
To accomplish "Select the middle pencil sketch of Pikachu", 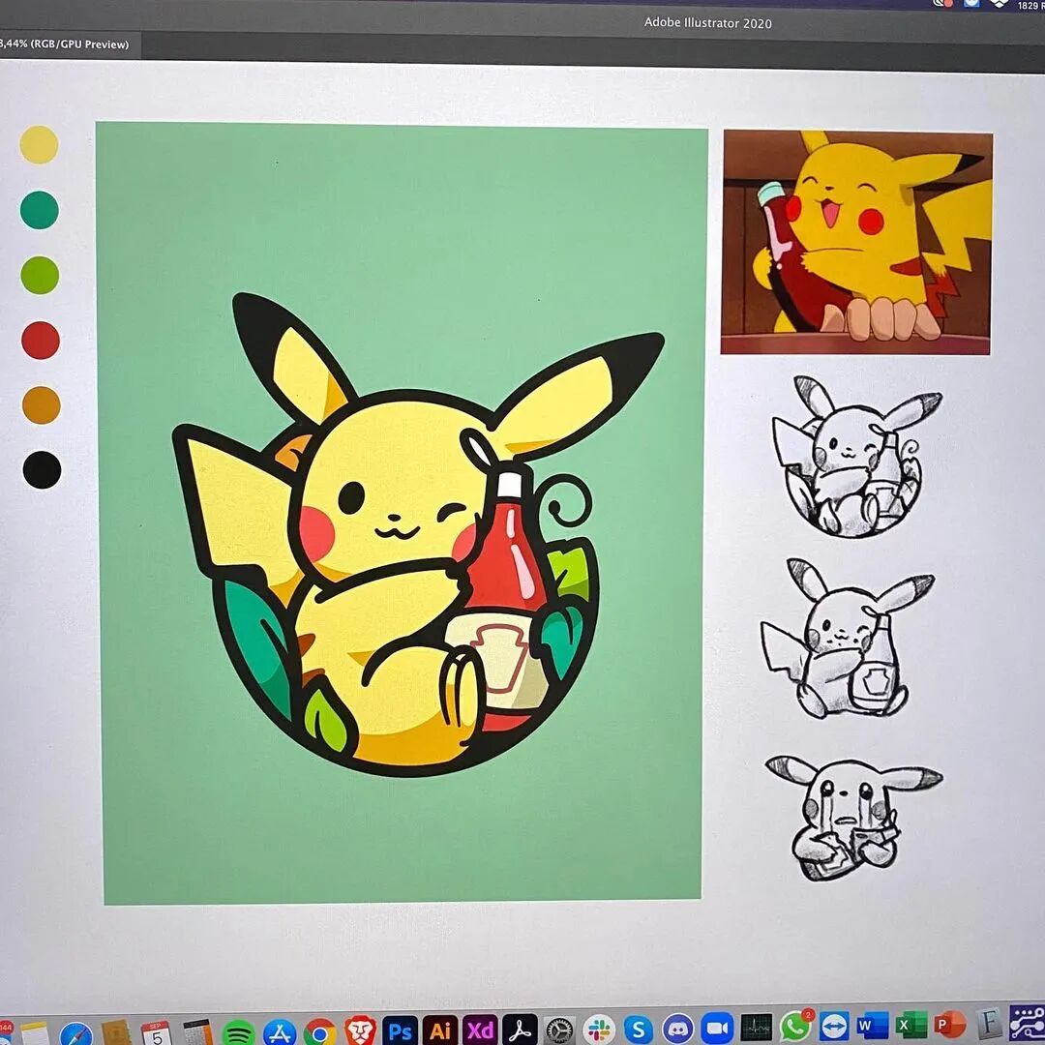I will 847,639.
